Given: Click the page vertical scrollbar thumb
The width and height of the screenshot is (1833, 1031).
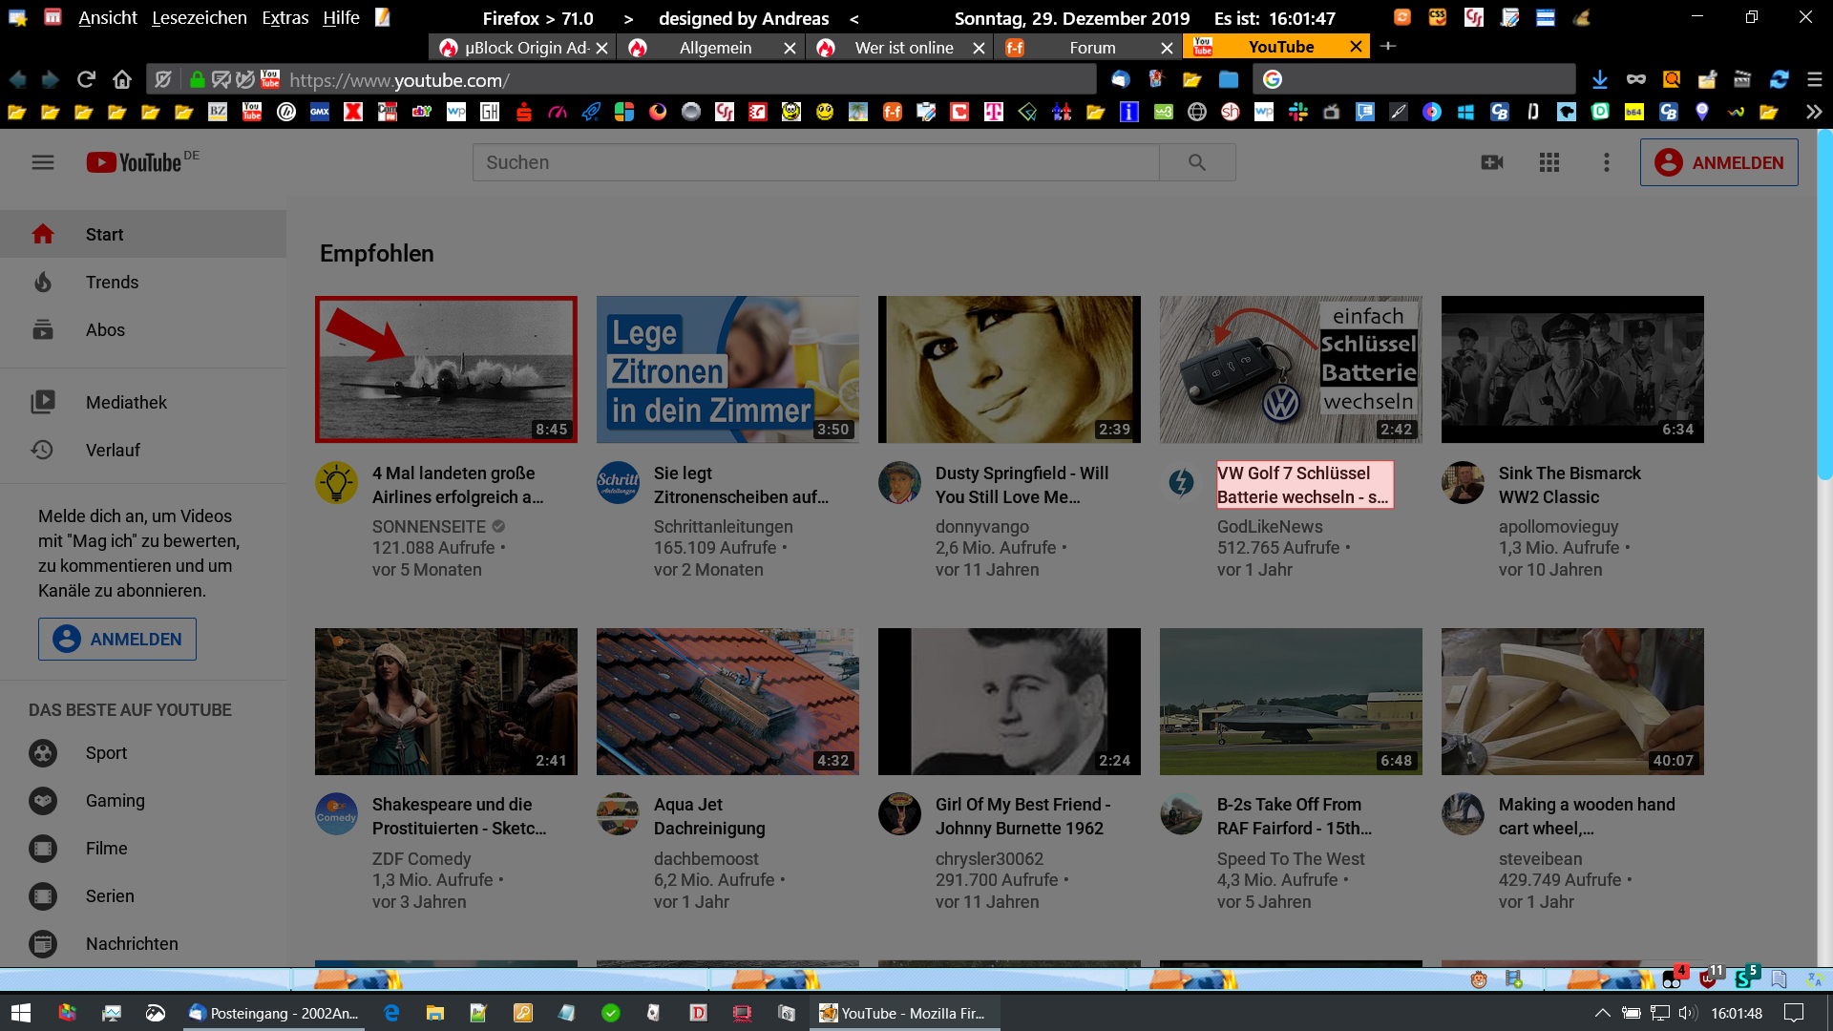Looking at the screenshot, I should pyautogui.click(x=1824, y=305).
